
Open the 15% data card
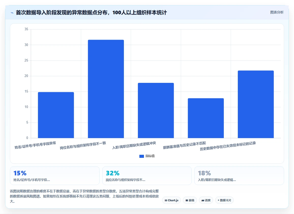pos(55,176)
